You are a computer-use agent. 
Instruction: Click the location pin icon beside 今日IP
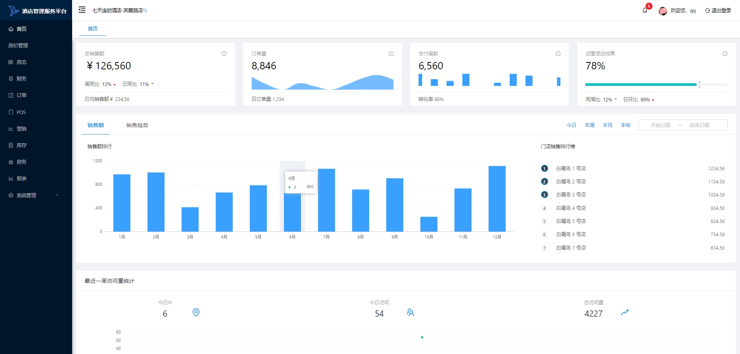(x=196, y=312)
